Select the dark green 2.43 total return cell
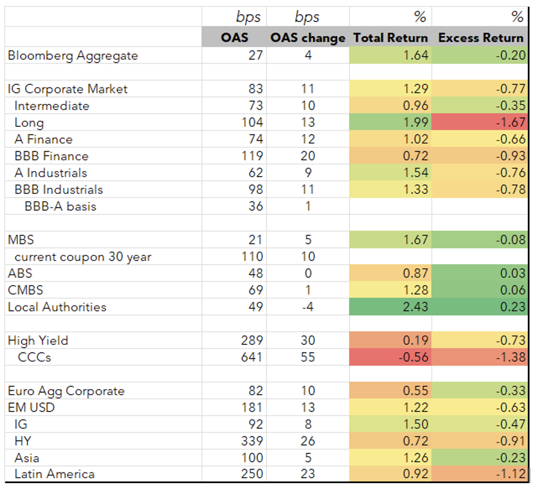536x488 pixels. (390, 307)
